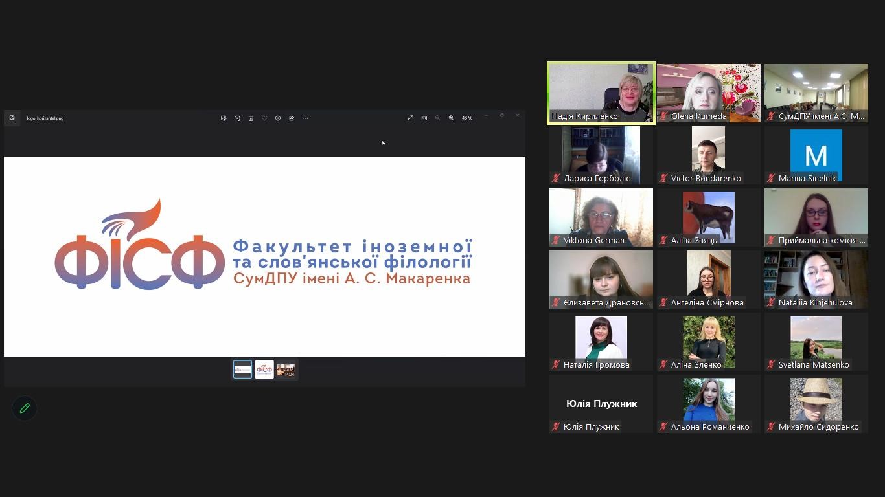This screenshot has width=885, height=497.
Task: Click the share icon in Photos toolbar
Action: point(292,118)
